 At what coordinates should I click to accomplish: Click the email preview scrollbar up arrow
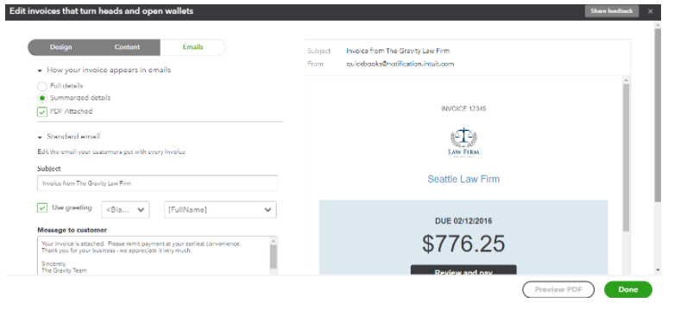(x=626, y=80)
